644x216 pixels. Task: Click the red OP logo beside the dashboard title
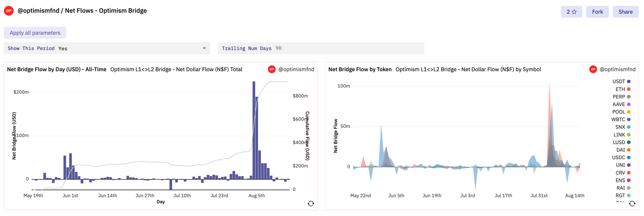(x=9, y=11)
